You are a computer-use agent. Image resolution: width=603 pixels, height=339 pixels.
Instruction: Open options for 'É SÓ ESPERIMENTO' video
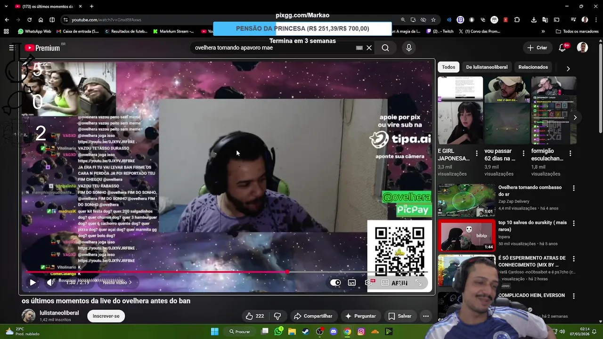[574, 259]
